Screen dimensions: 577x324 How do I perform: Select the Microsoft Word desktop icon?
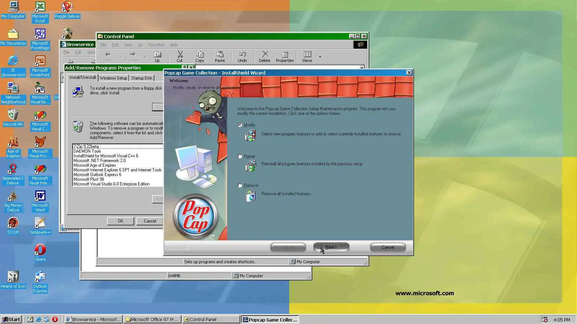click(40, 201)
